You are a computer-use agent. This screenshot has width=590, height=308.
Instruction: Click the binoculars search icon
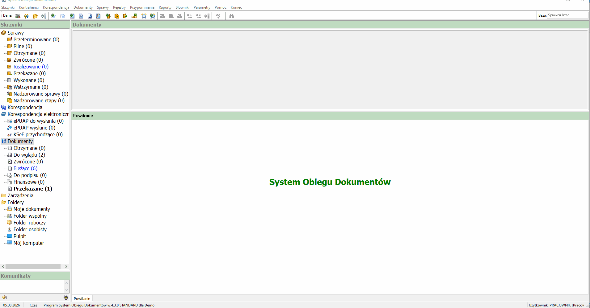coord(231,16)
